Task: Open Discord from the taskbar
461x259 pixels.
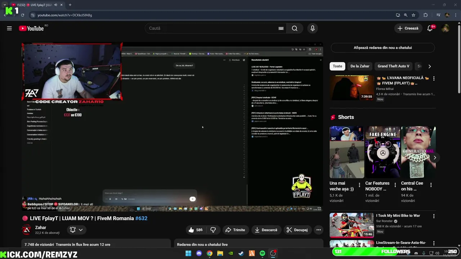Action: (199, 253)
